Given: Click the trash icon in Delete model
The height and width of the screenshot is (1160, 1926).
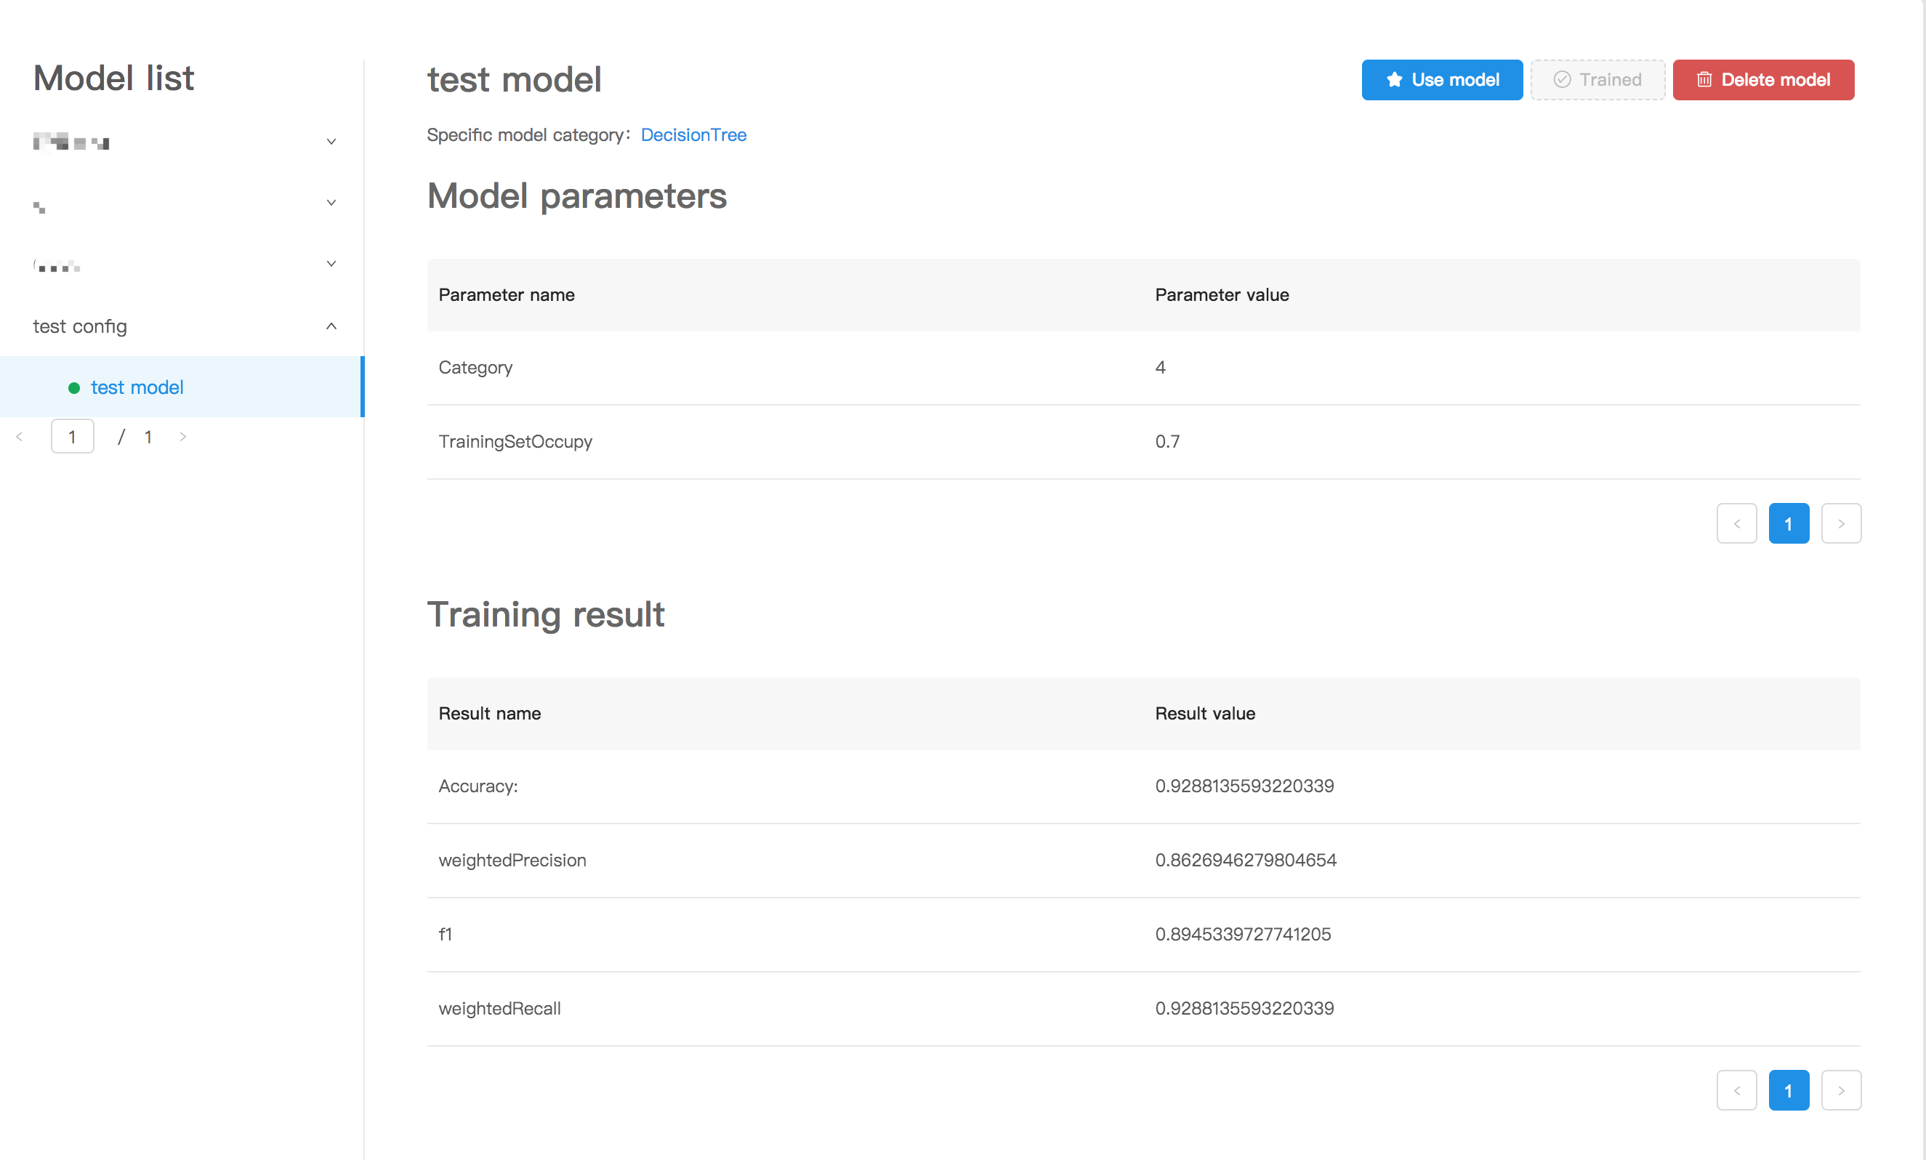Looking at the screenshot, I should [1704, 80].
